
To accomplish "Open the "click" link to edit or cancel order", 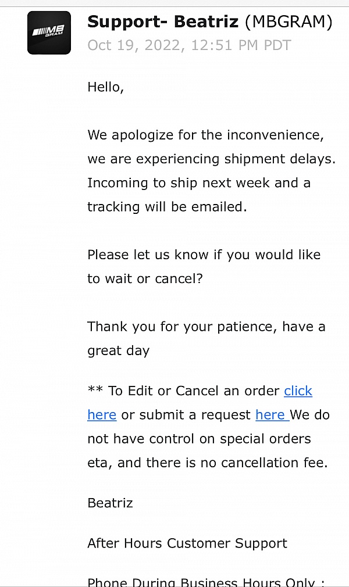I will (x=298, y=391).
